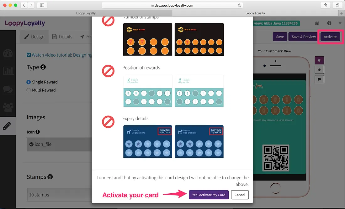
Task: Click the Save button
Action: point(280,37)
